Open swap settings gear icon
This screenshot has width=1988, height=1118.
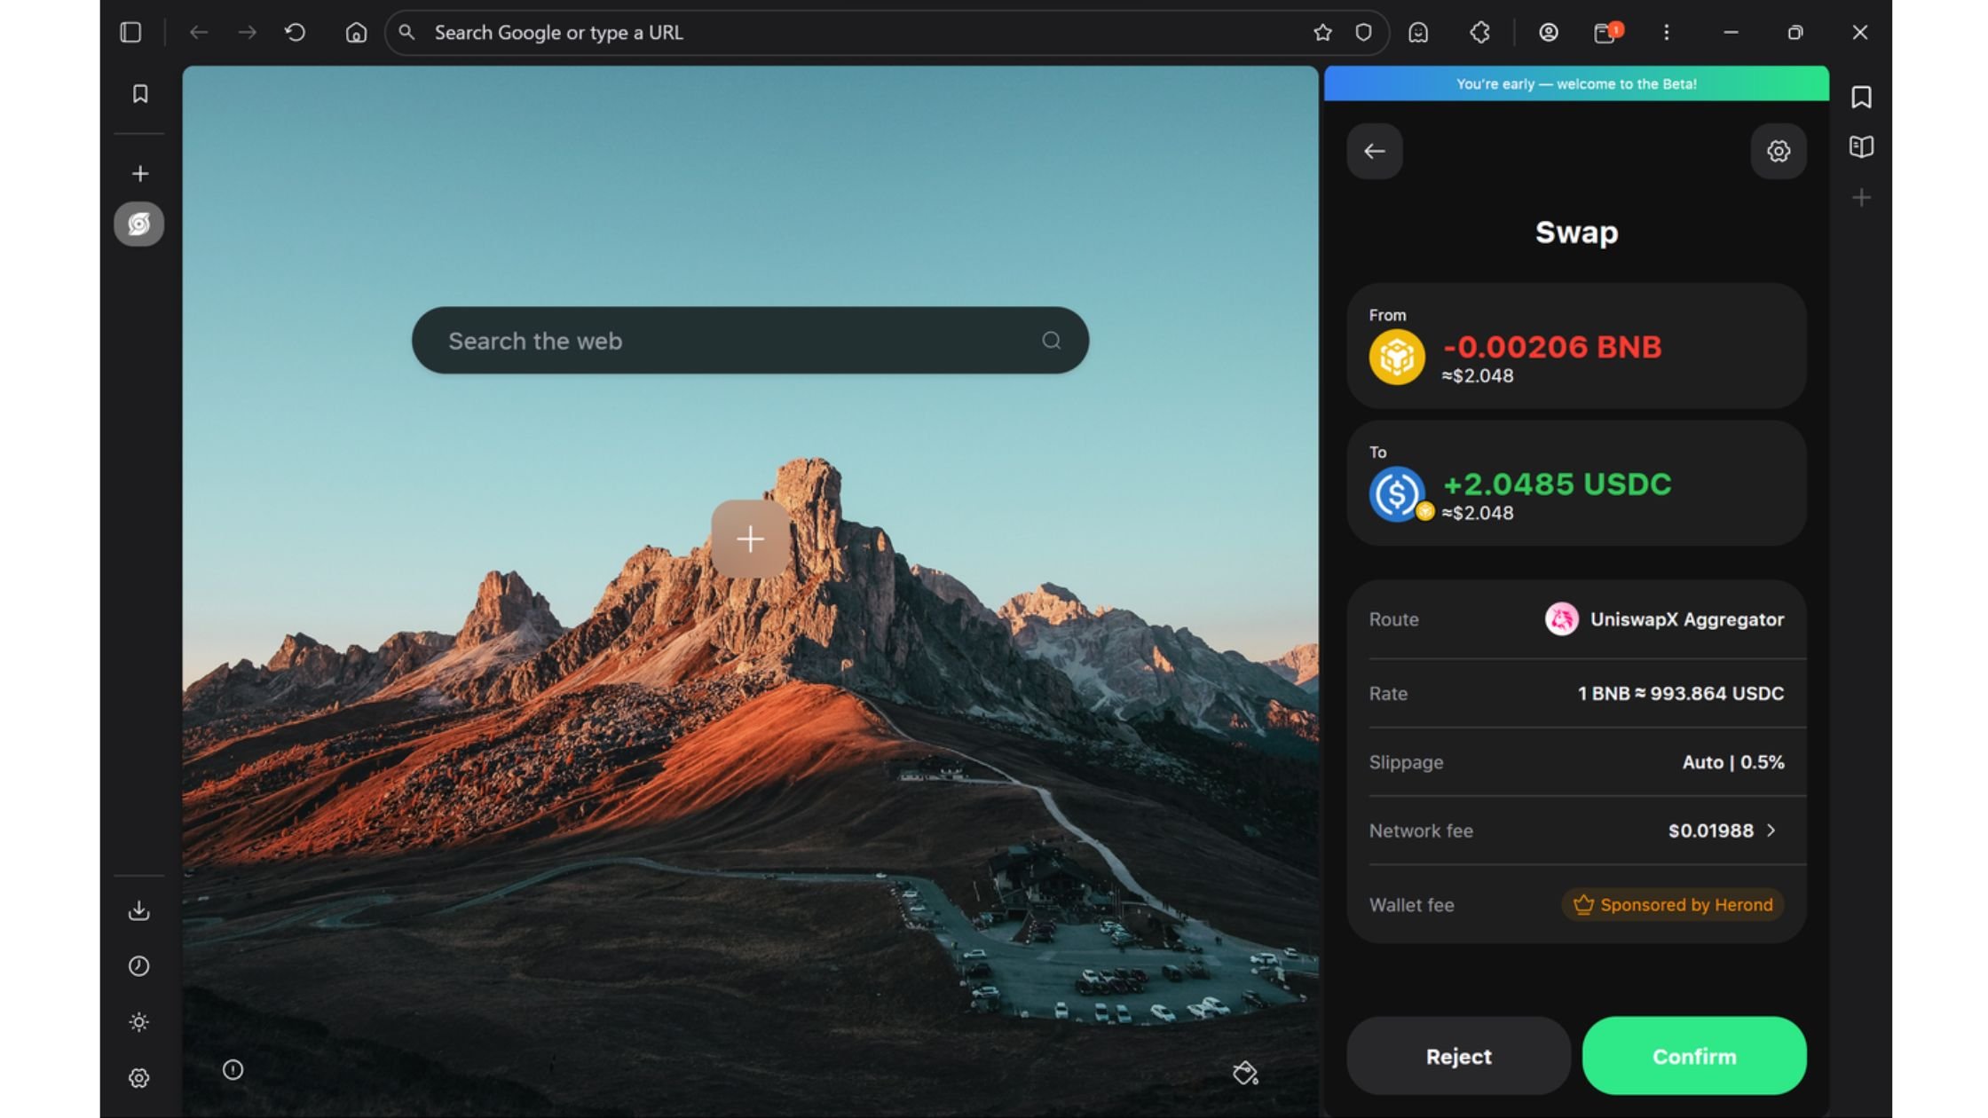(x=1778, y=151)
